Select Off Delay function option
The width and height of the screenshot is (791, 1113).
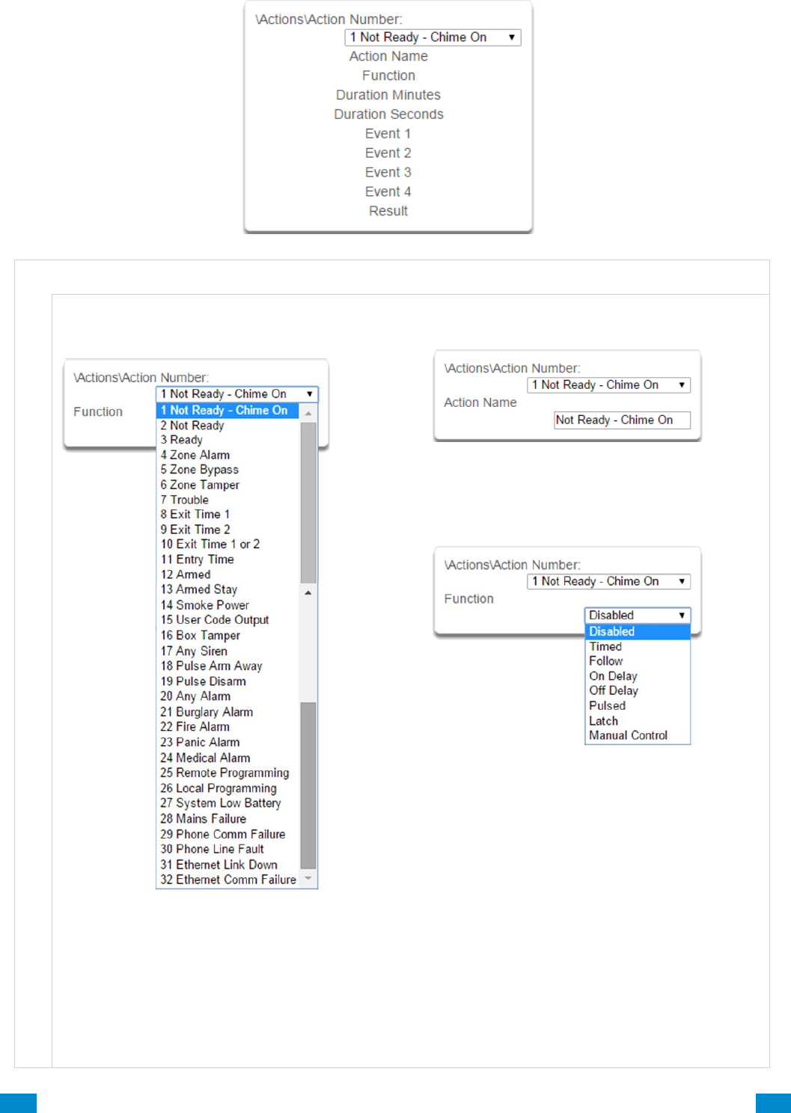click(637, 691)
